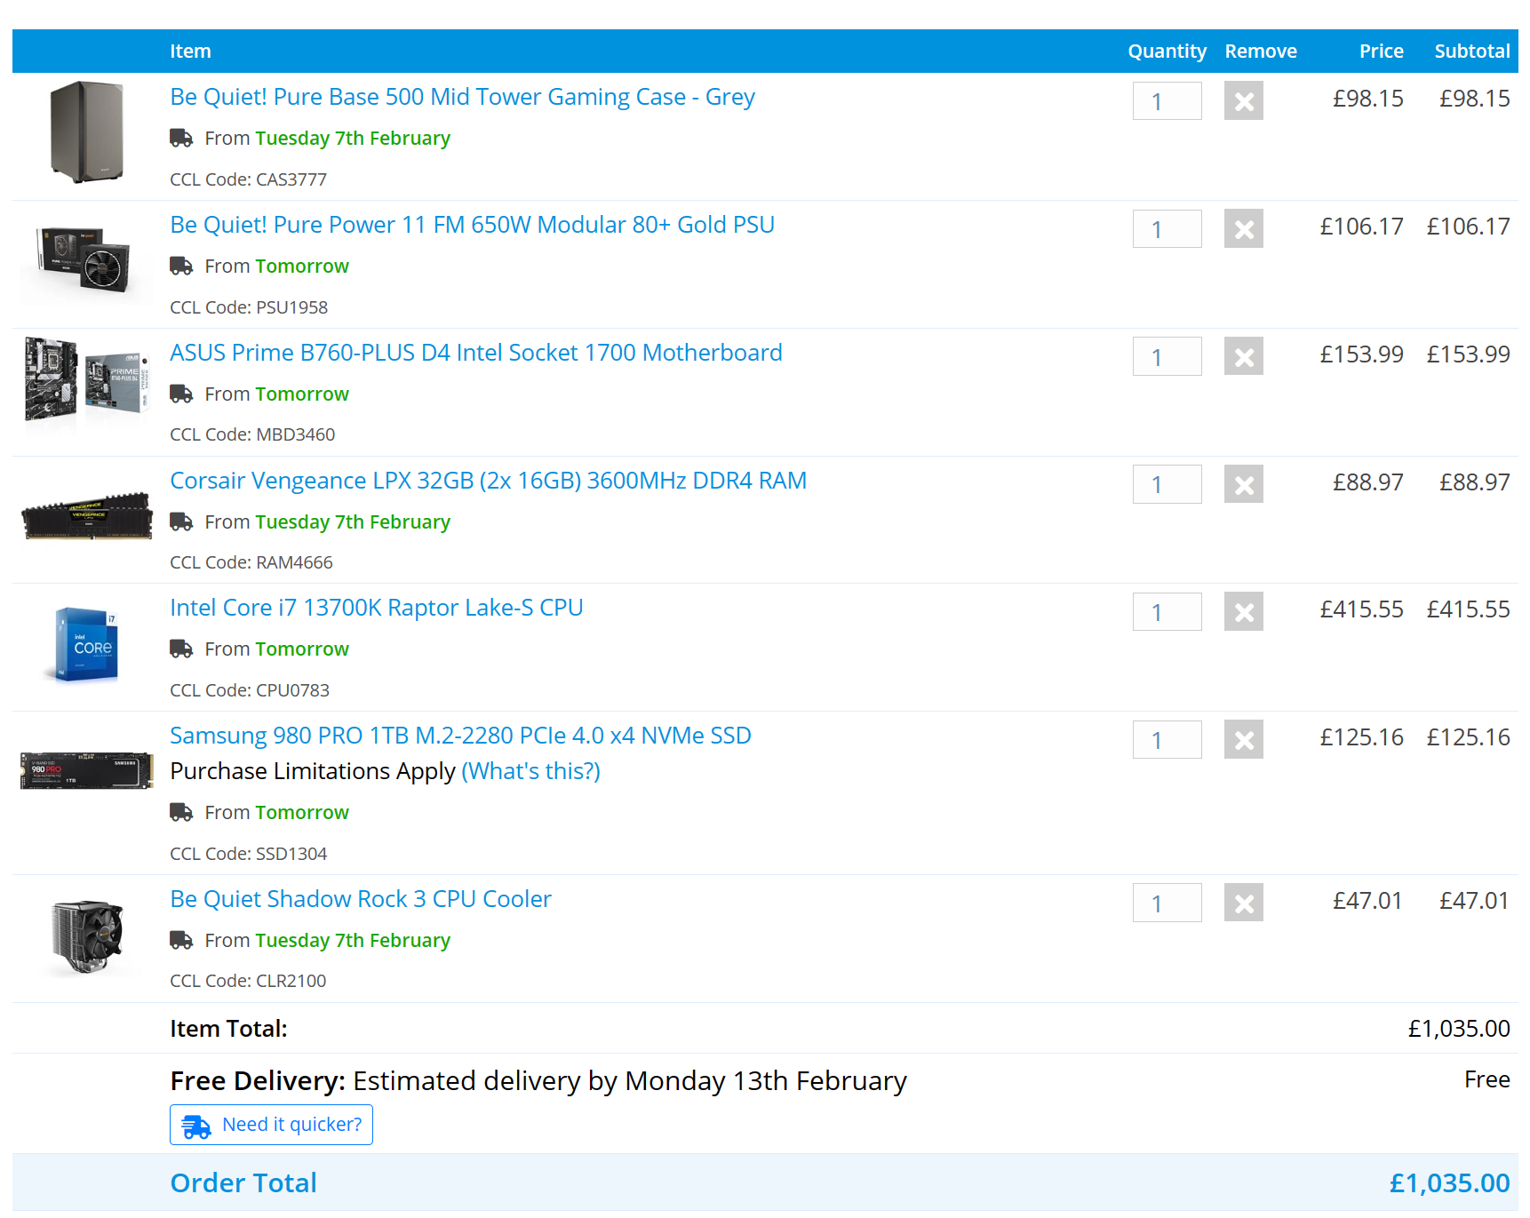Edit quantity field for Pure Power 11 PSU
The image size is (1530, 1218).
point(1167,229)
